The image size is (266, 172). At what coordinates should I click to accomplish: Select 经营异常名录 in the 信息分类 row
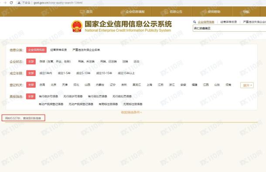(x=58, y=50)
